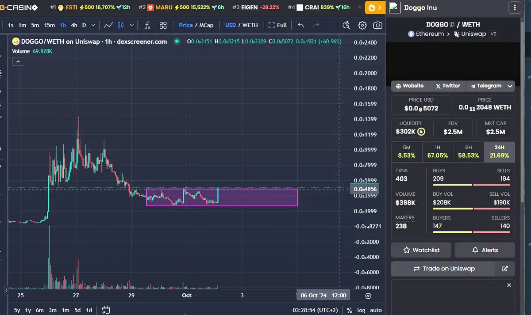This screenshot has width=531, height=315.
Task: Switch stats to the 6H tab
Action: (469, 152)
